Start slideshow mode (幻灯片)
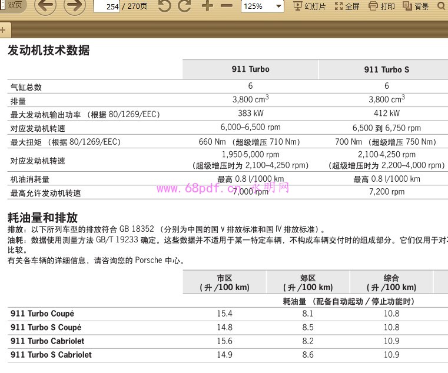 (x=309, y=6)
